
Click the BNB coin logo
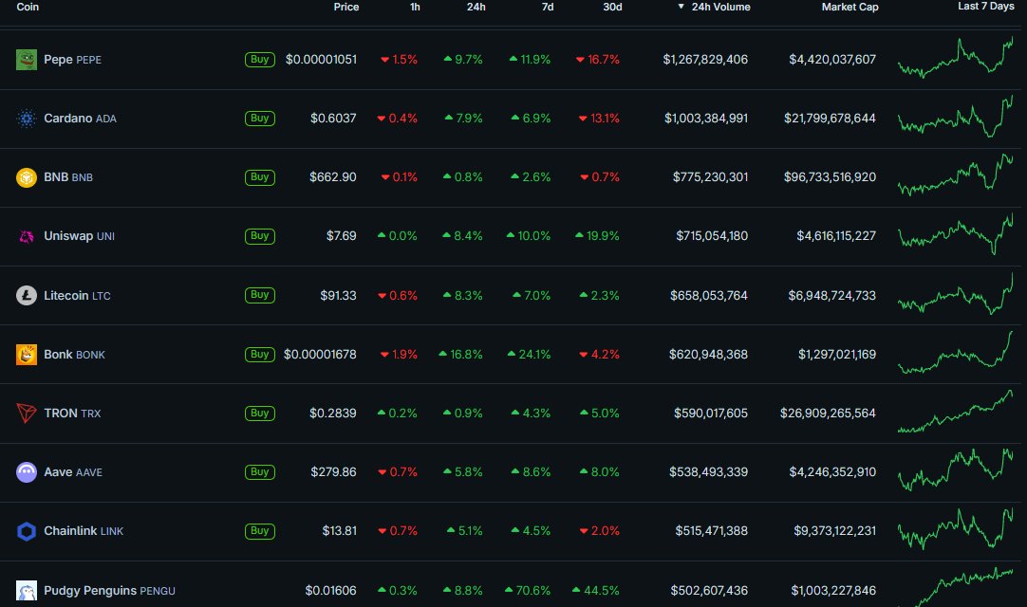[x=27, y=177]
